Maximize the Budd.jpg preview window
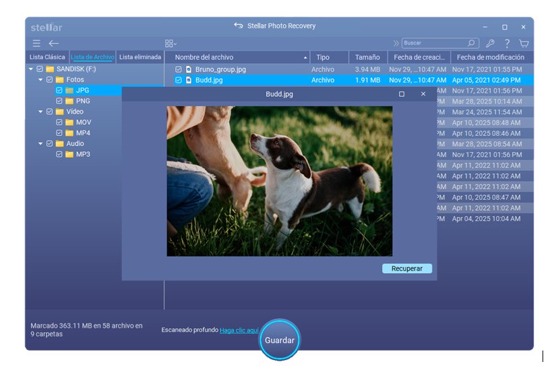 (402, 94)
